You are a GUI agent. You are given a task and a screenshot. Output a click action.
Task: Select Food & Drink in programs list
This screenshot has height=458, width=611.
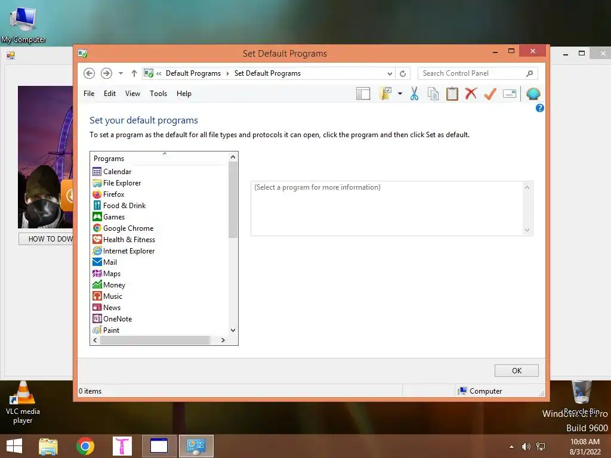tap(124, 206)
